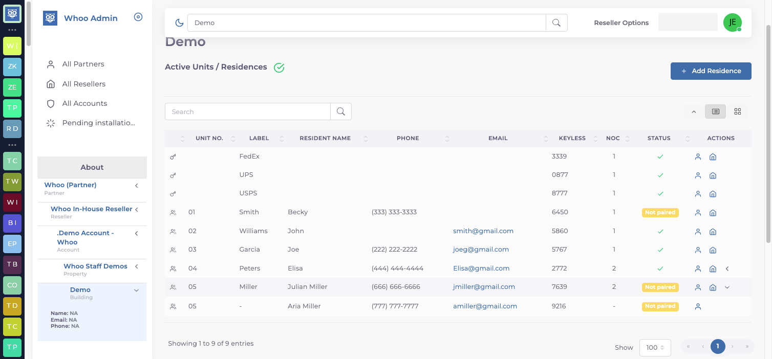Viewport: 772px width, 359px height.
Task: Open resident icon for Williams row
Action: tap(697, 232)
